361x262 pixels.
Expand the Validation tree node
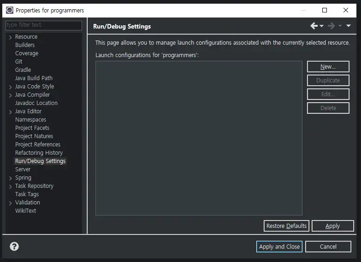point(10,203)
